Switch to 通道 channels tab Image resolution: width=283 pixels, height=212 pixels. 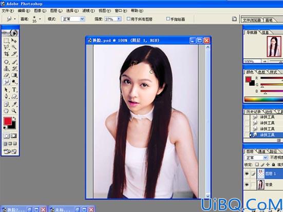pyautogui.click(x=261, y=151)
